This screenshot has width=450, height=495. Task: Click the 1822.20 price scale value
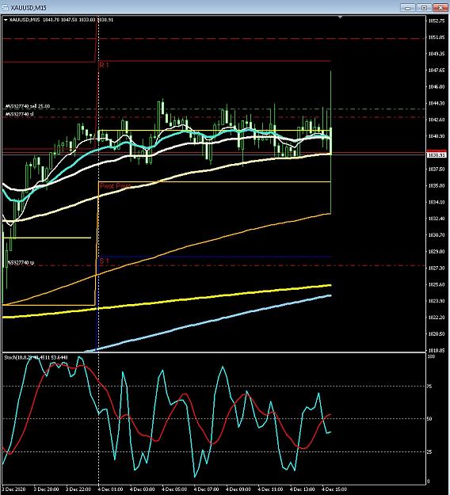click(437, 318)
